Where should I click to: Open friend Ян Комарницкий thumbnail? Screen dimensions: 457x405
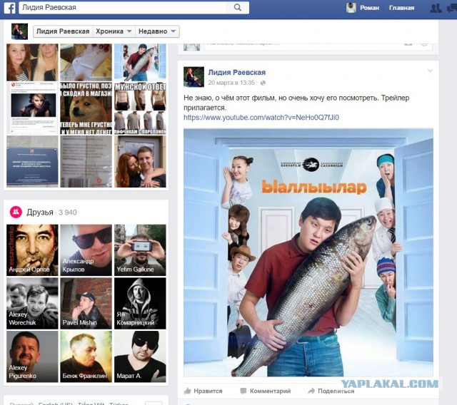point(140,304)
